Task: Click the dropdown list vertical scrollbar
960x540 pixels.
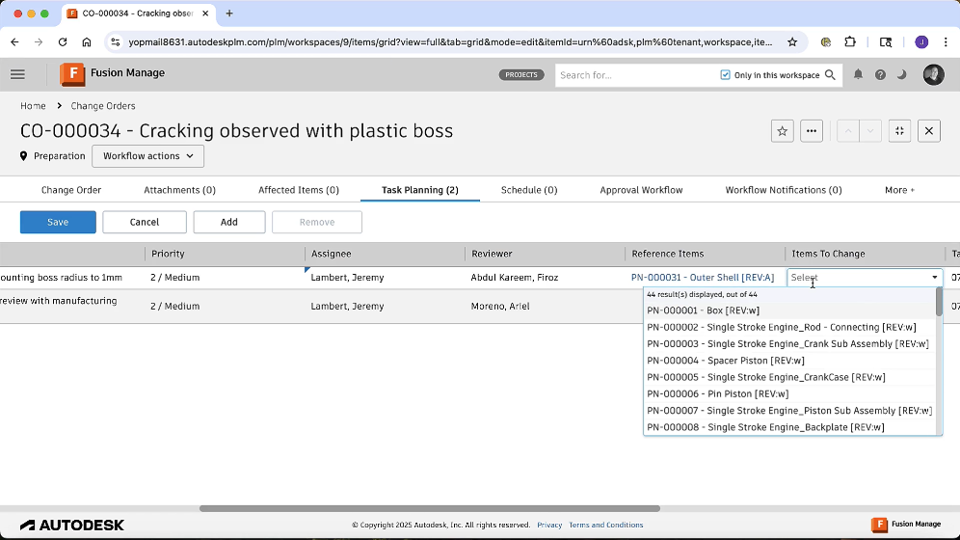Action: 939,302
